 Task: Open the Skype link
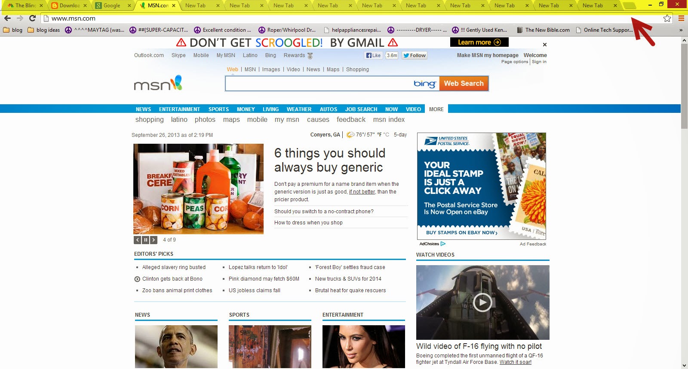(178, 55)
